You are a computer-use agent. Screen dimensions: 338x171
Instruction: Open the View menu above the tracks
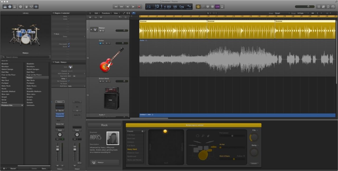116,13
